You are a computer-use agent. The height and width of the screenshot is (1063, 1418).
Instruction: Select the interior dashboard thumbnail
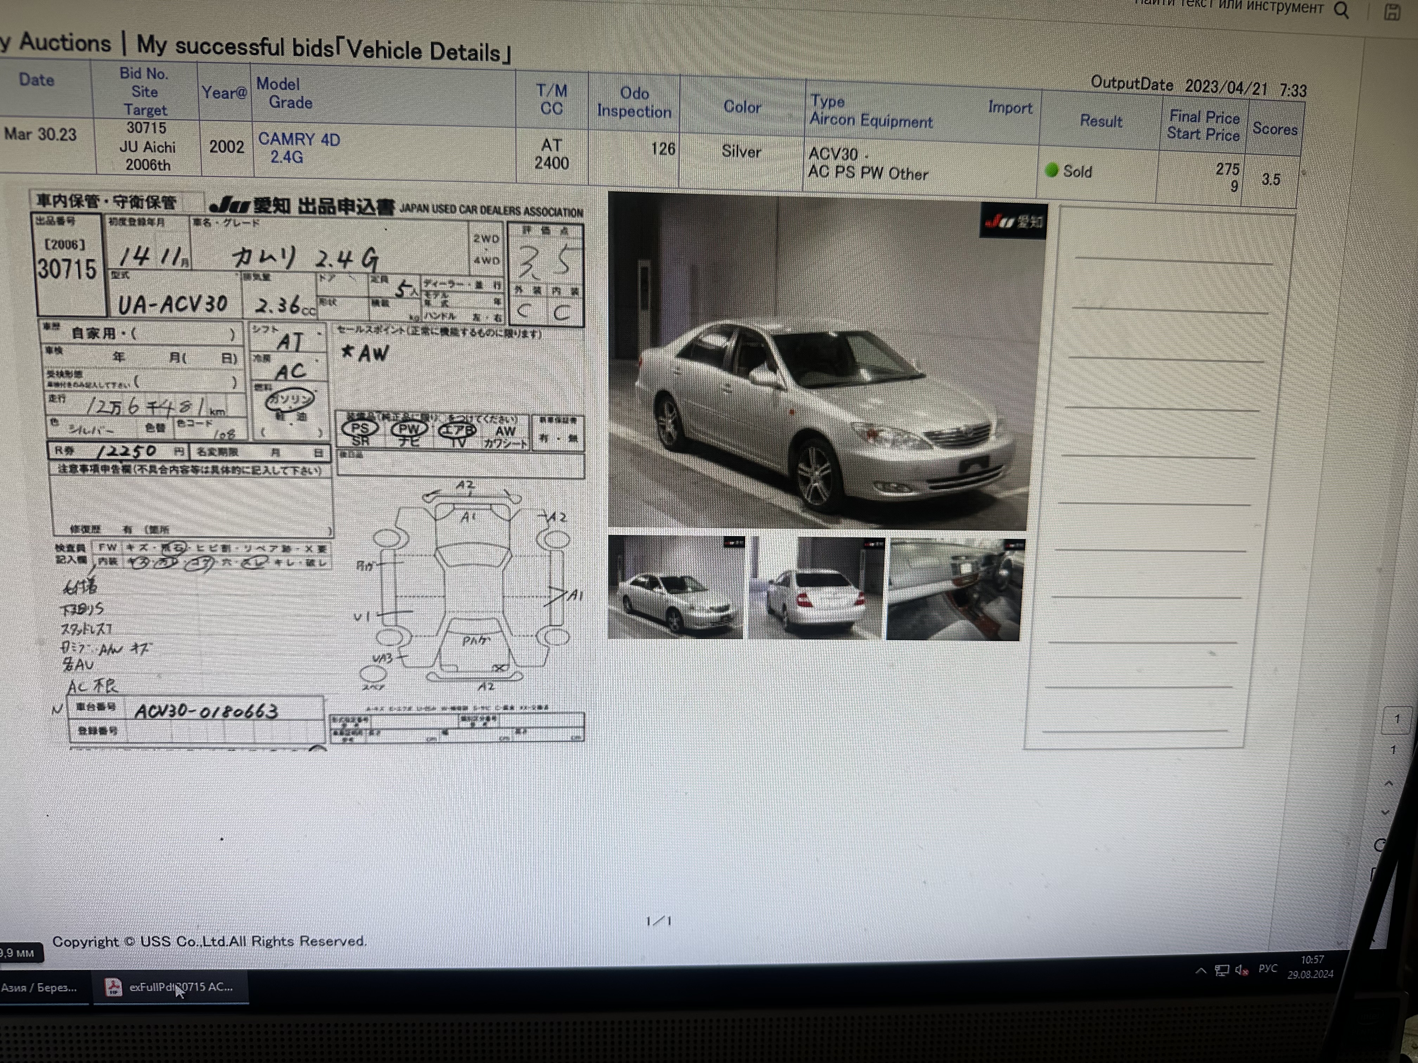pos(955,590)
